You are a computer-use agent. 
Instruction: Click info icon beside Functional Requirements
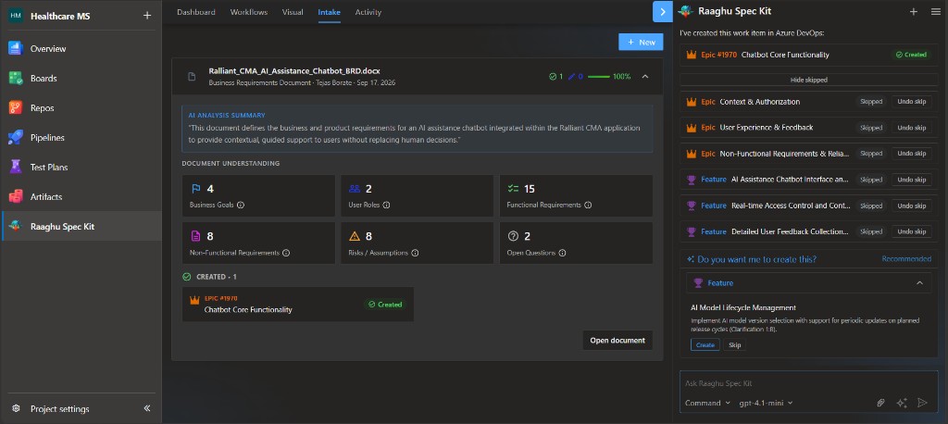[588, 205]
